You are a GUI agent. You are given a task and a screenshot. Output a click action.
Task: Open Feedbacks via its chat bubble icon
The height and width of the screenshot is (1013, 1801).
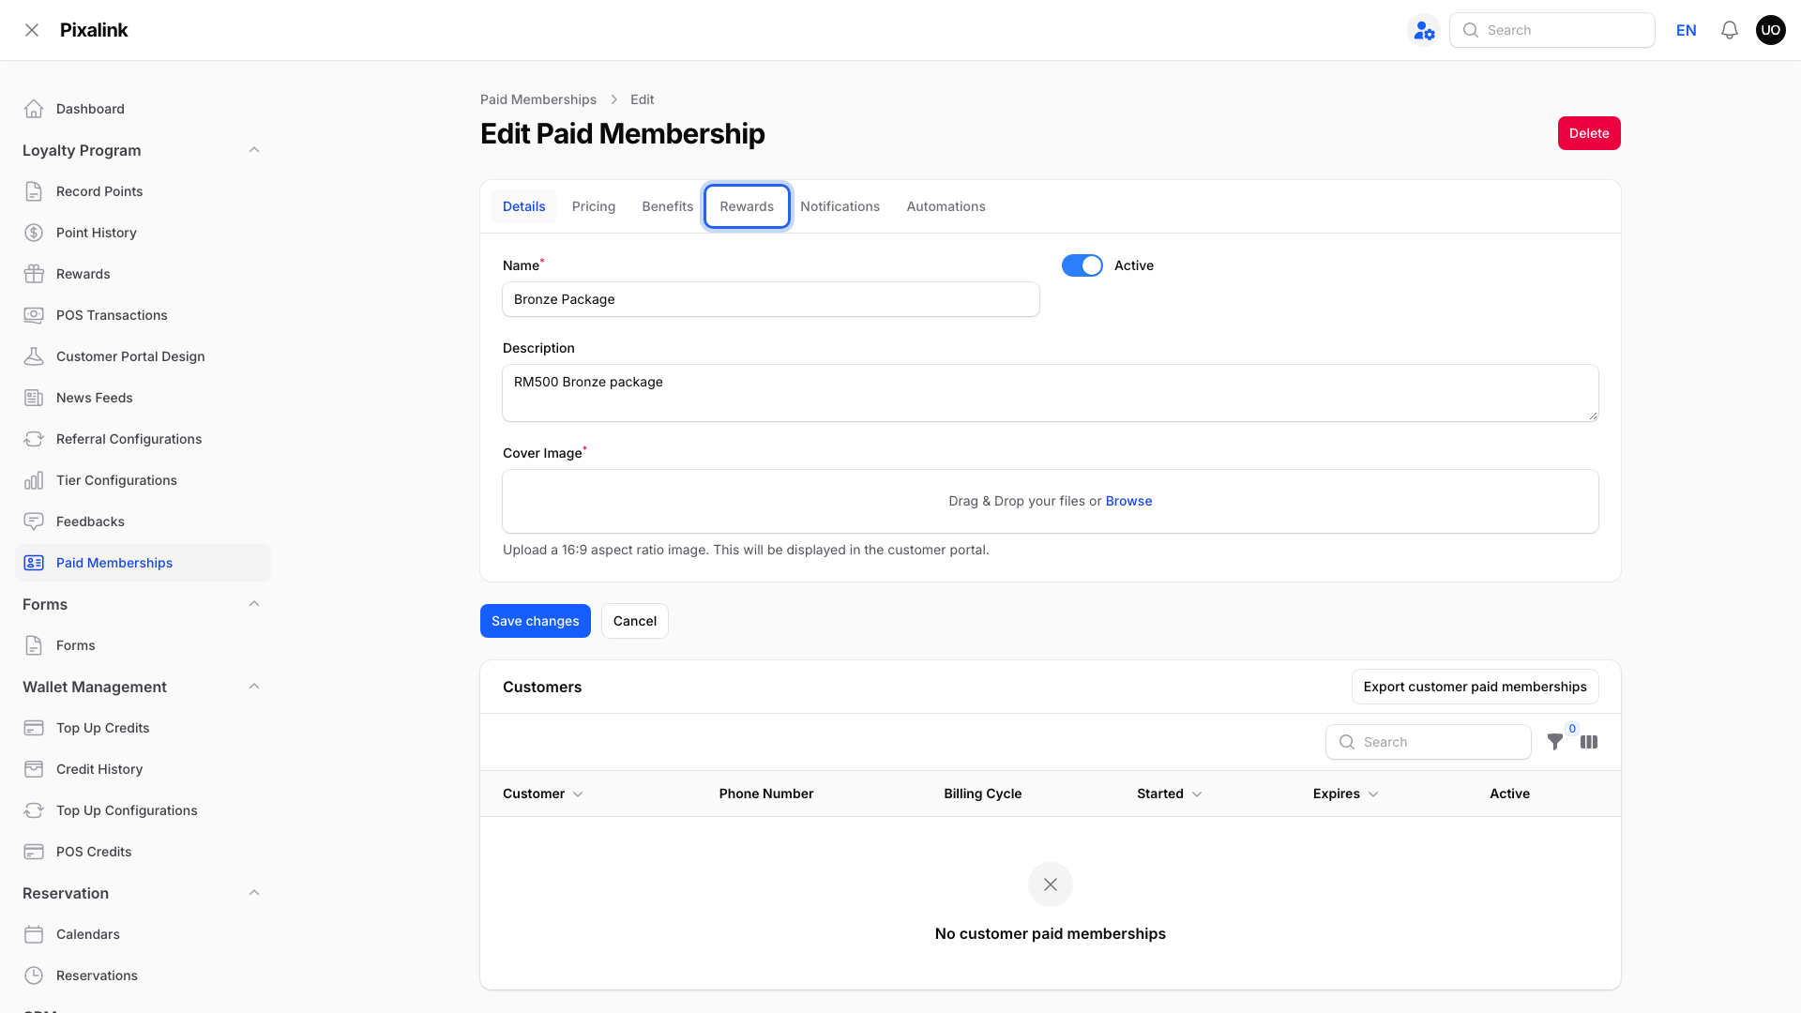point(34,522)
